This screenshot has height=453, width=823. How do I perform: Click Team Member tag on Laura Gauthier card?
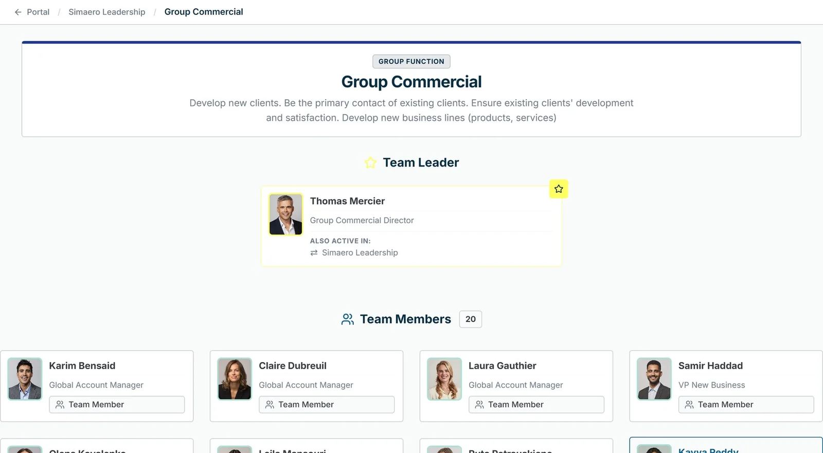(536, 405)
